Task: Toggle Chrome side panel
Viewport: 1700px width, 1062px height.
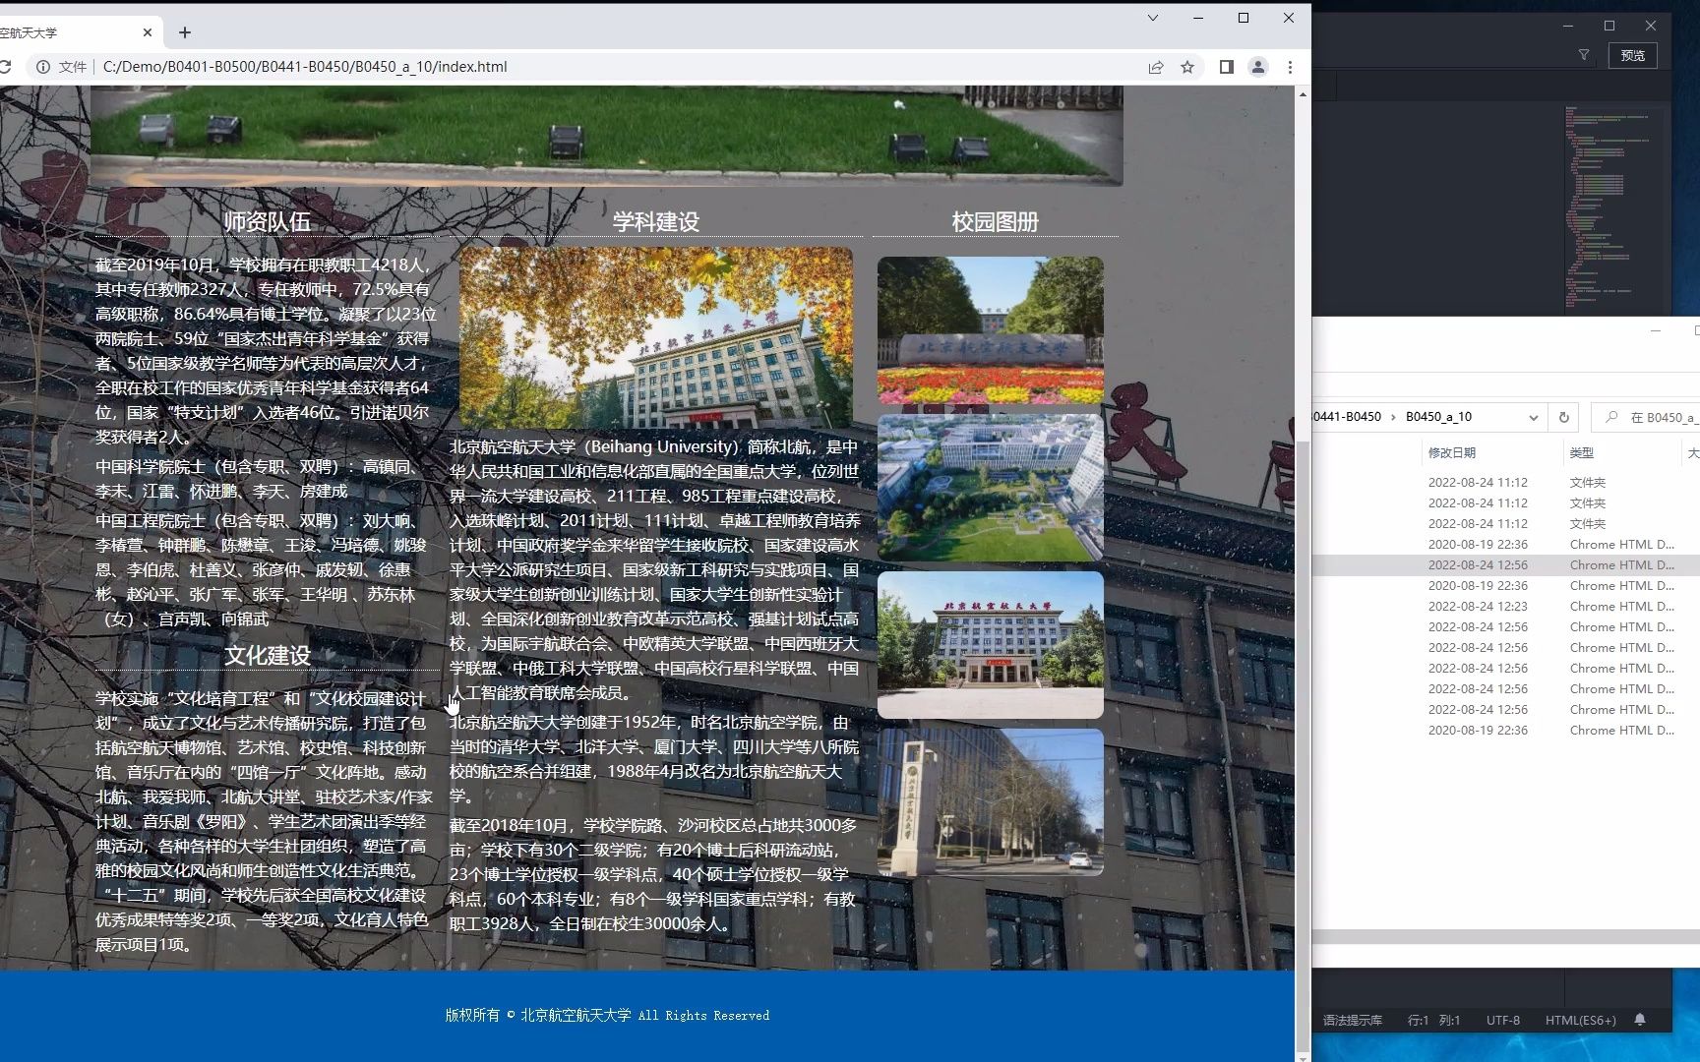Action: tap(1227, 67)
